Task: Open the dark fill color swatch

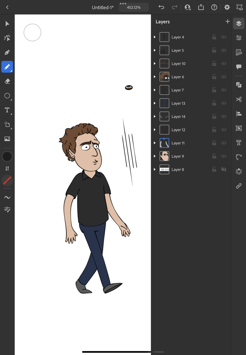Action: coord(7,156)
